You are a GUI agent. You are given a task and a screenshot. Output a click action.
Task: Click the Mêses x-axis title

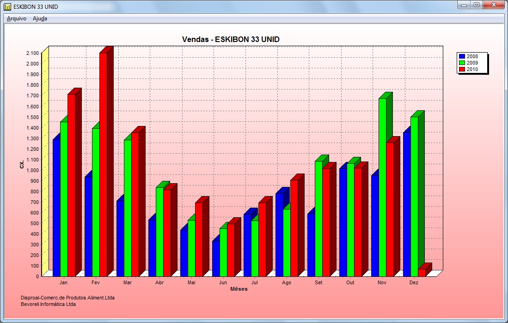[x=239, y=289]
